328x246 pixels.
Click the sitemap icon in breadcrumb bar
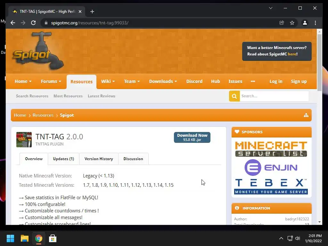tap(306, 115)
